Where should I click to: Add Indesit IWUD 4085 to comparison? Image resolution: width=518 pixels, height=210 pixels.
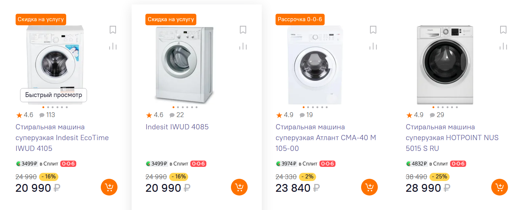click(243, 46)
